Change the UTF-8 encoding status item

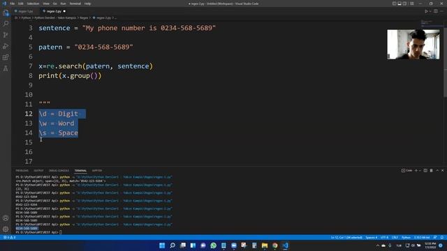pyautogui.click(x=384, y=237)
